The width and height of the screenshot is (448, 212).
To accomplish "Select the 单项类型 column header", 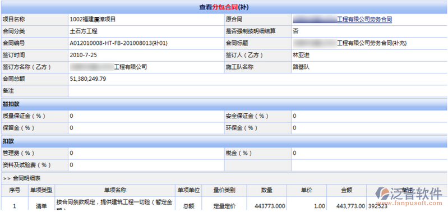I will point(41,190).
